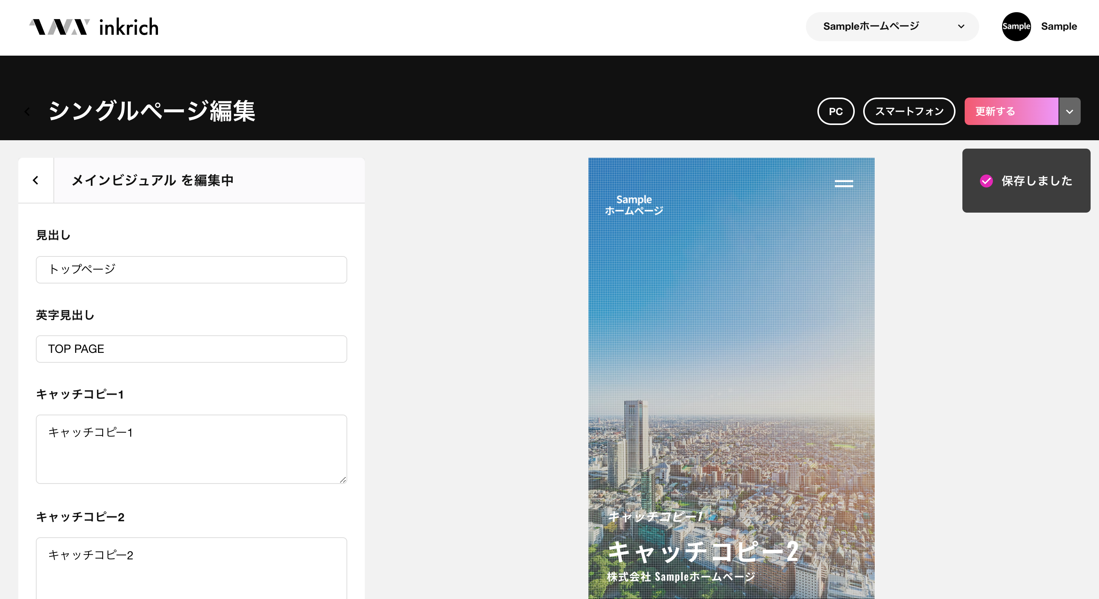The height and width of the screenshot is (599, 1099).
Task: Open the Sample user name menu
Action: click(x=1059, y=26)
